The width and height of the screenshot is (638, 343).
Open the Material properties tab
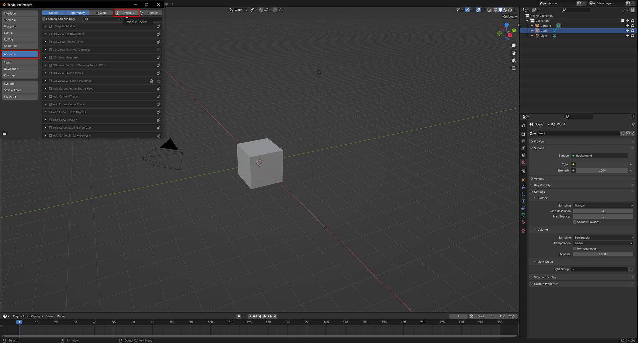coord(523,222)
